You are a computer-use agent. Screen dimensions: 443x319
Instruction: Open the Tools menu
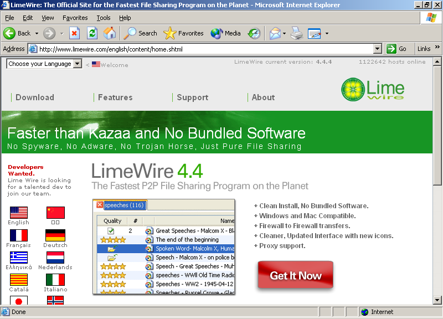[x=104, y=18]
